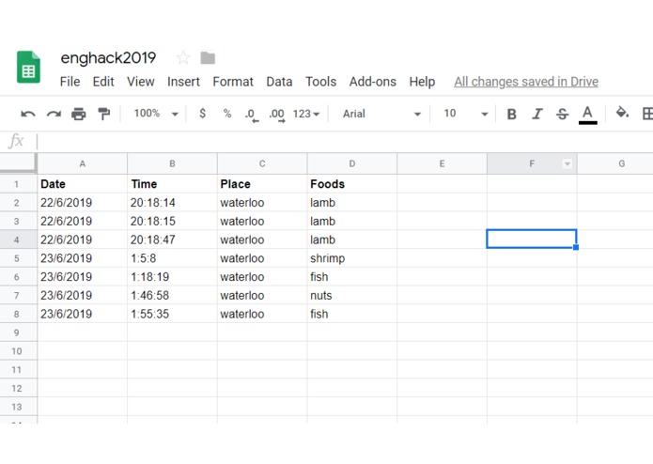Screen dimensions: 653x464
Task: Select the cell containing 1:55:35
Action: pyautogui.click(x=173, y=315)
